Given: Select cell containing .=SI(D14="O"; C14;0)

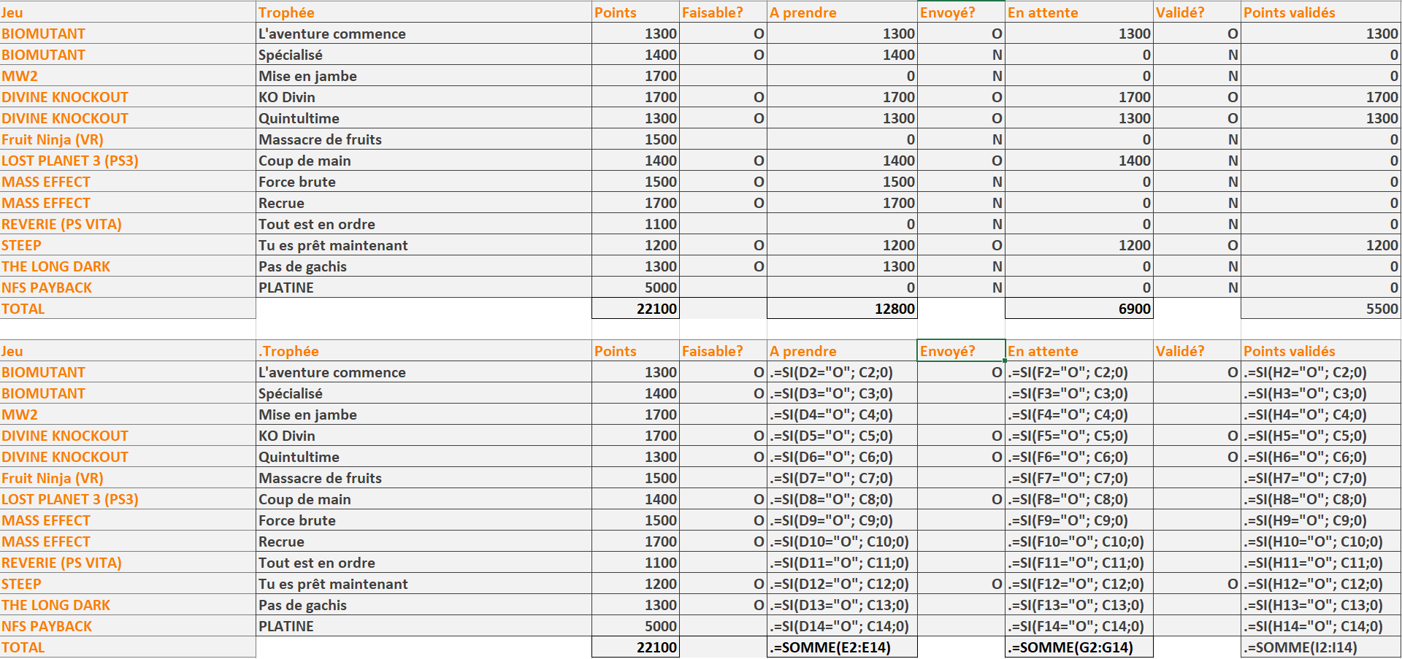Looking at the screenshot, I should 842,626.
